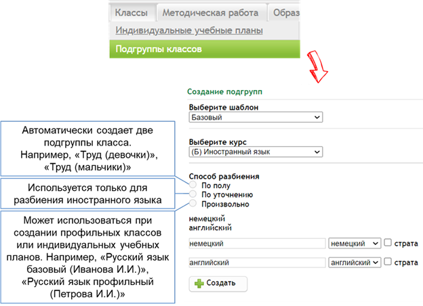This screenshot has width=423, height=306.
Task: Select Подгруппы классов menu item
Action: (159, 49)
